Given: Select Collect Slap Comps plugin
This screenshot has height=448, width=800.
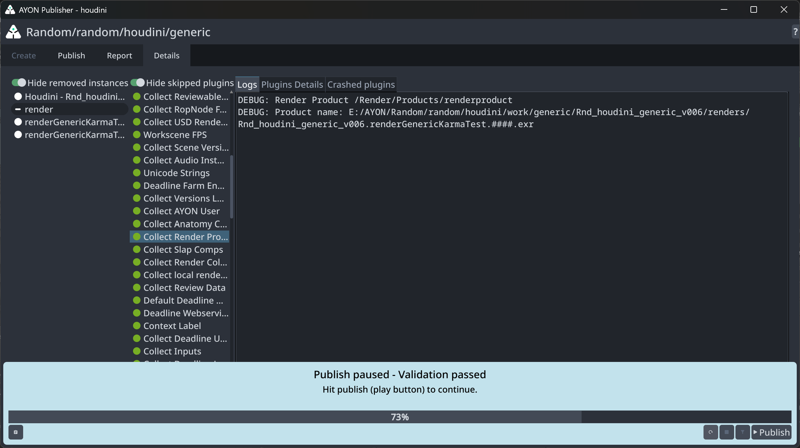Looking at the screenshot, I should [x=180, y=249].
